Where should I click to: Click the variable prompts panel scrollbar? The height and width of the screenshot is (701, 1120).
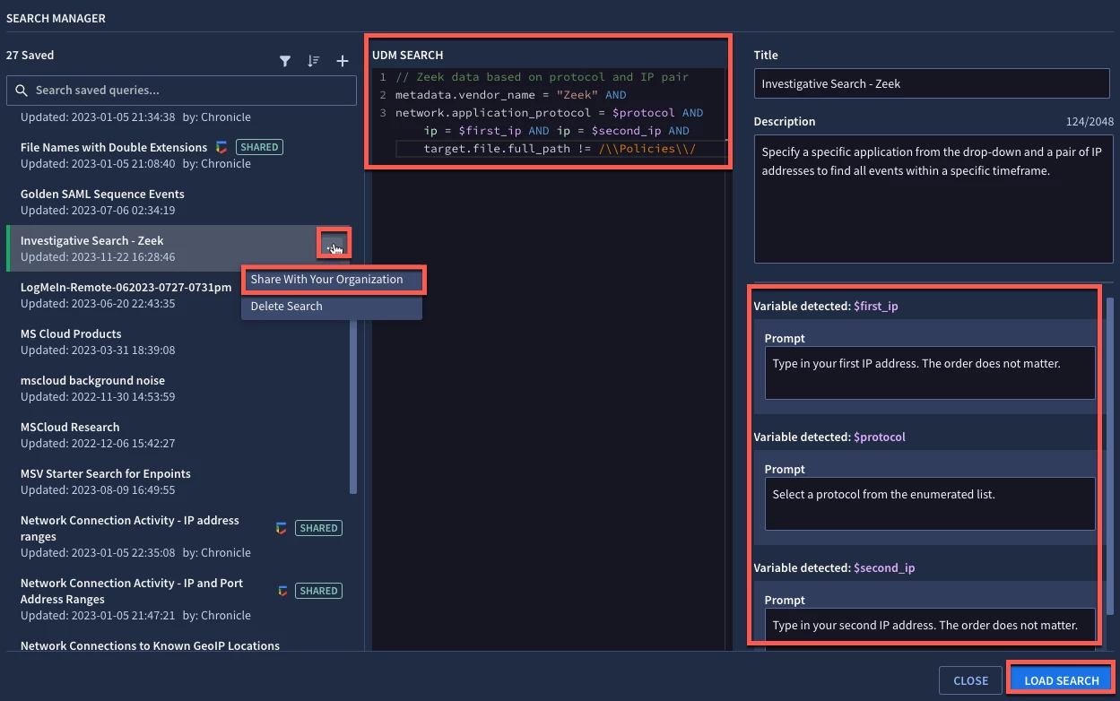(x=1110, y=457)
